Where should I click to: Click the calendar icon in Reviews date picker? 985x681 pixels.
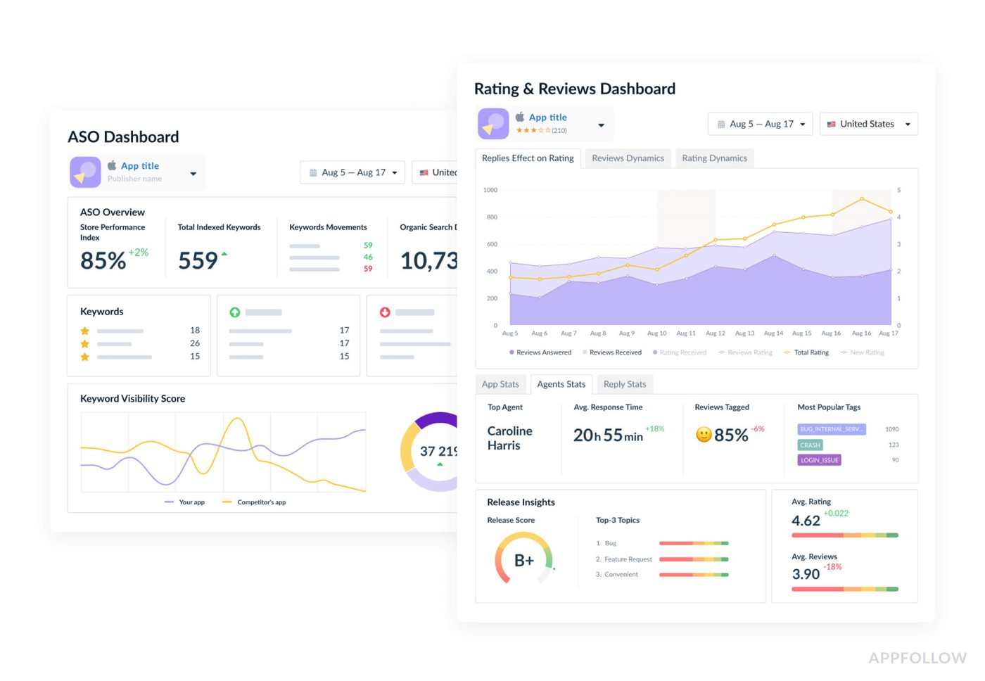tap(721, 125)
